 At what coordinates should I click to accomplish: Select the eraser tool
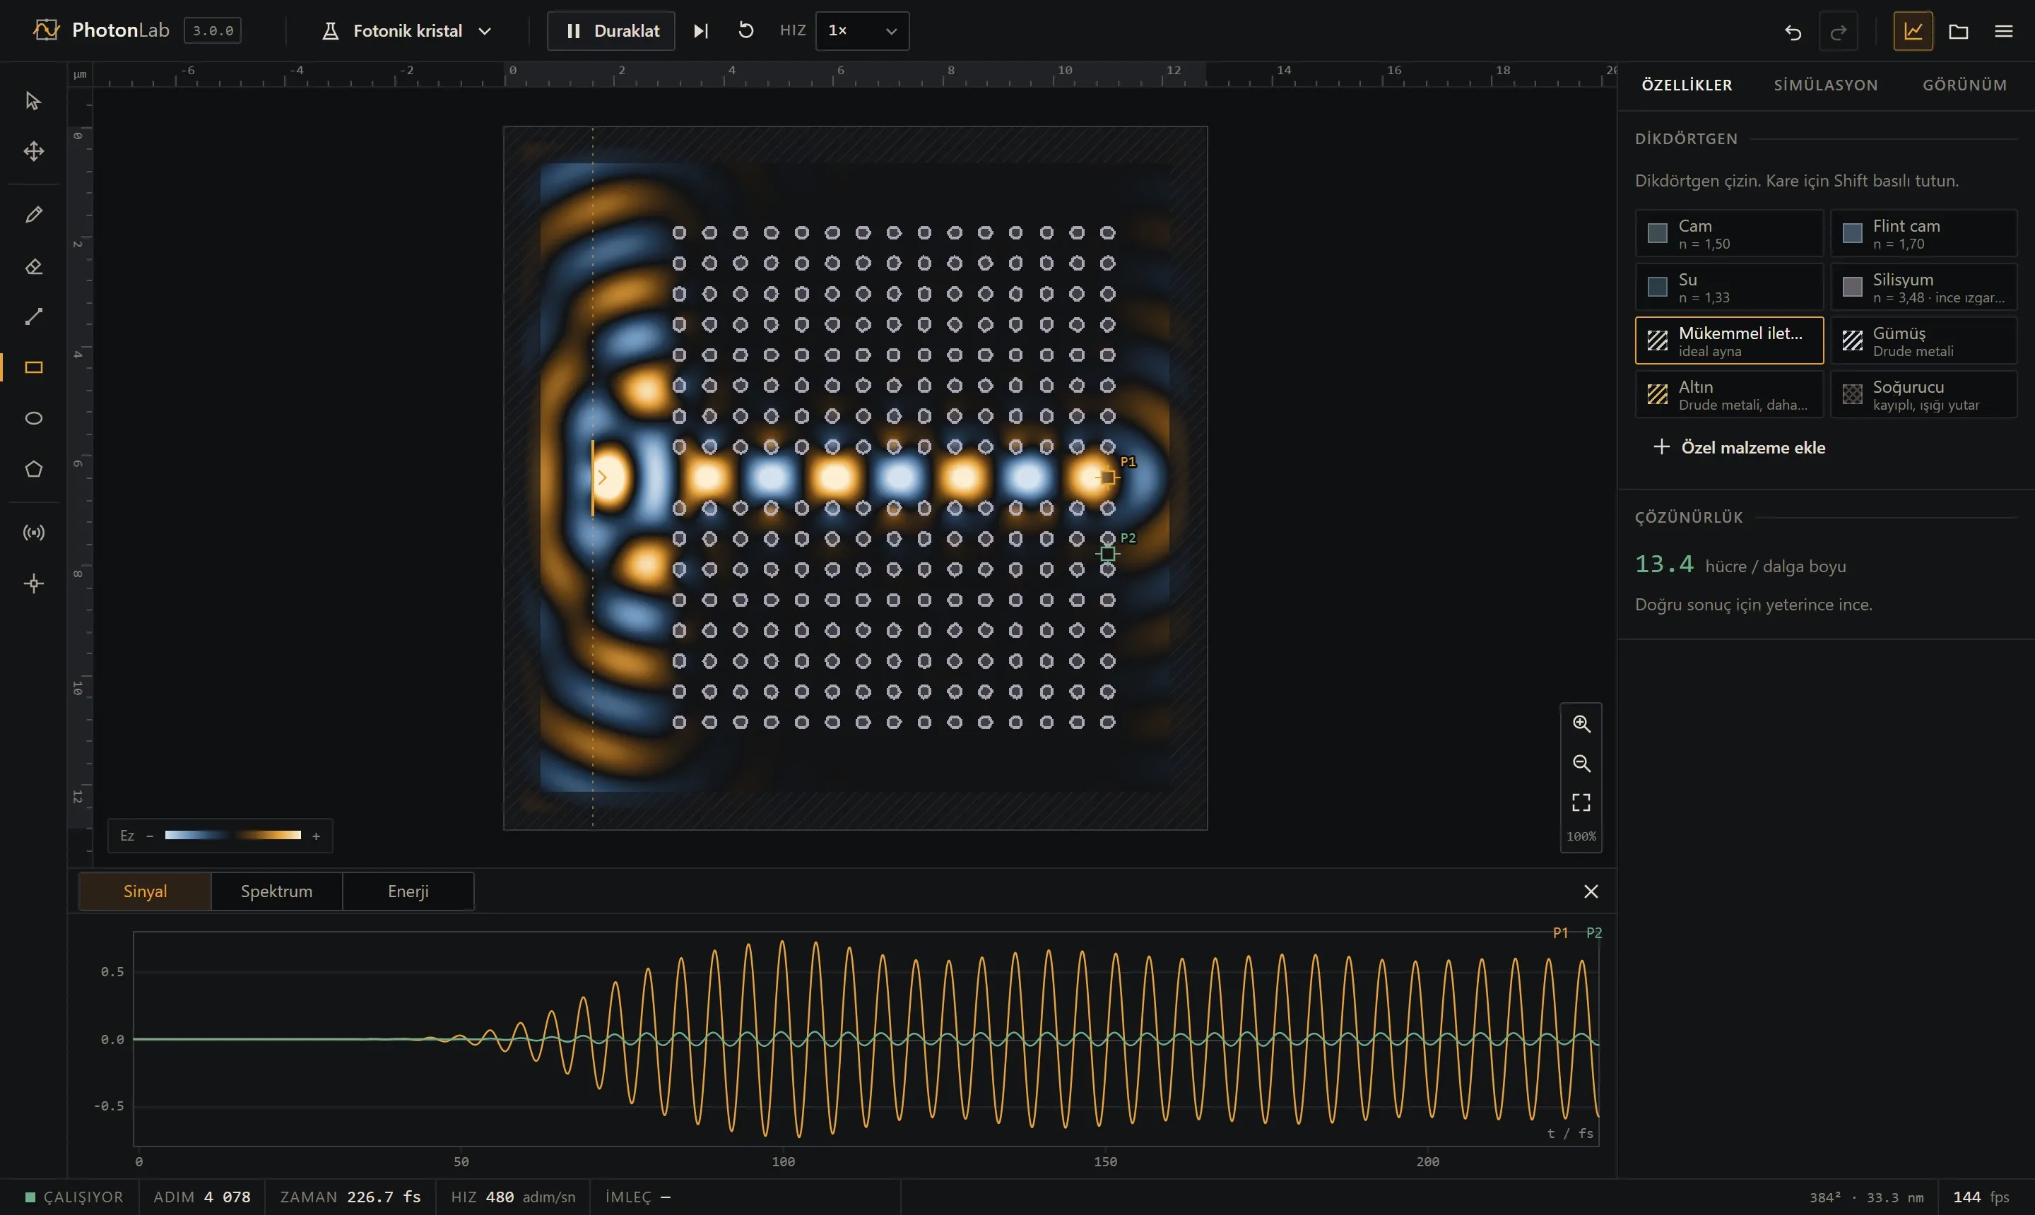coord(34,266)
